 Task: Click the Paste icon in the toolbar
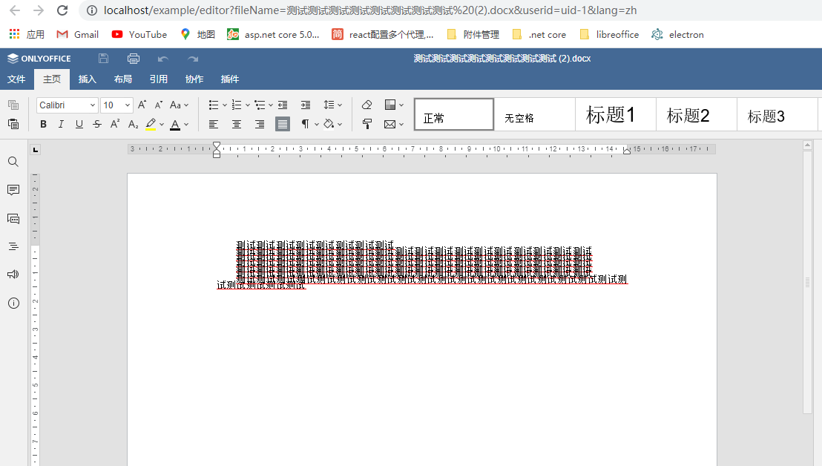point(13,124)
